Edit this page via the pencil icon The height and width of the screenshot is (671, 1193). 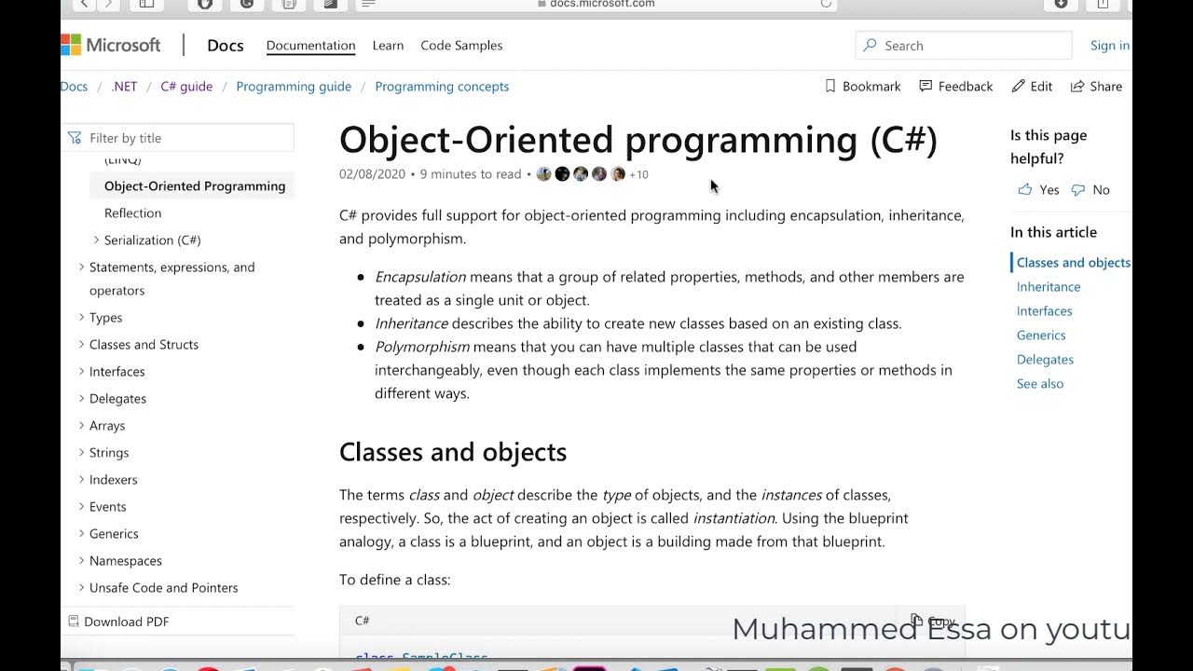tap(1032, 86)
